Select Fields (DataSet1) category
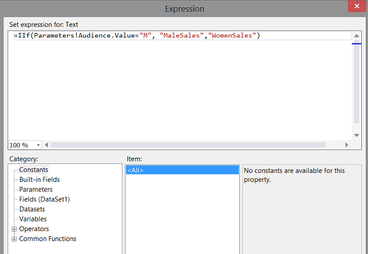This screenshot has width=368, height=254. 44,199
